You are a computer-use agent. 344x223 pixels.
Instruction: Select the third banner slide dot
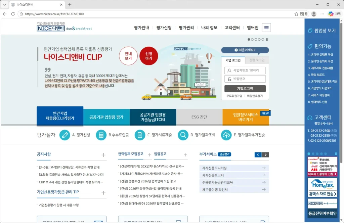[x=256, y=40]
